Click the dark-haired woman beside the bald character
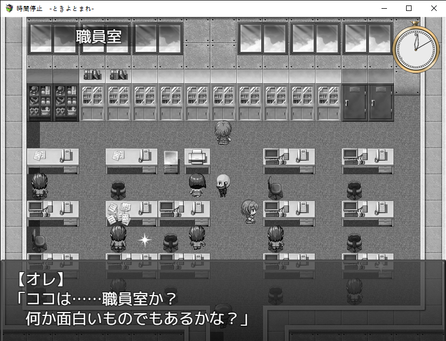 (197, 185)
